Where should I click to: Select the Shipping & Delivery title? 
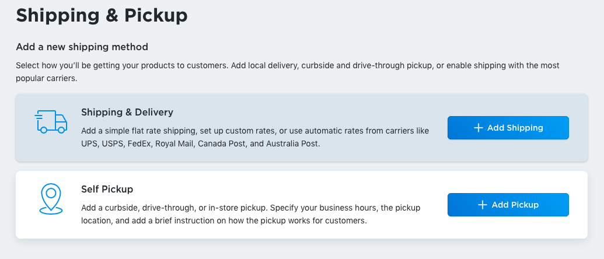click(x=127, y=112)
